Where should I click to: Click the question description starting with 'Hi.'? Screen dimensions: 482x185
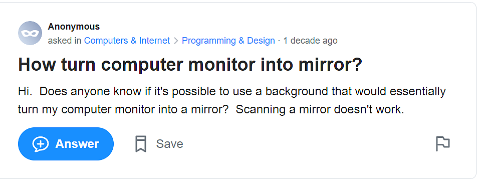click(232, 100)
